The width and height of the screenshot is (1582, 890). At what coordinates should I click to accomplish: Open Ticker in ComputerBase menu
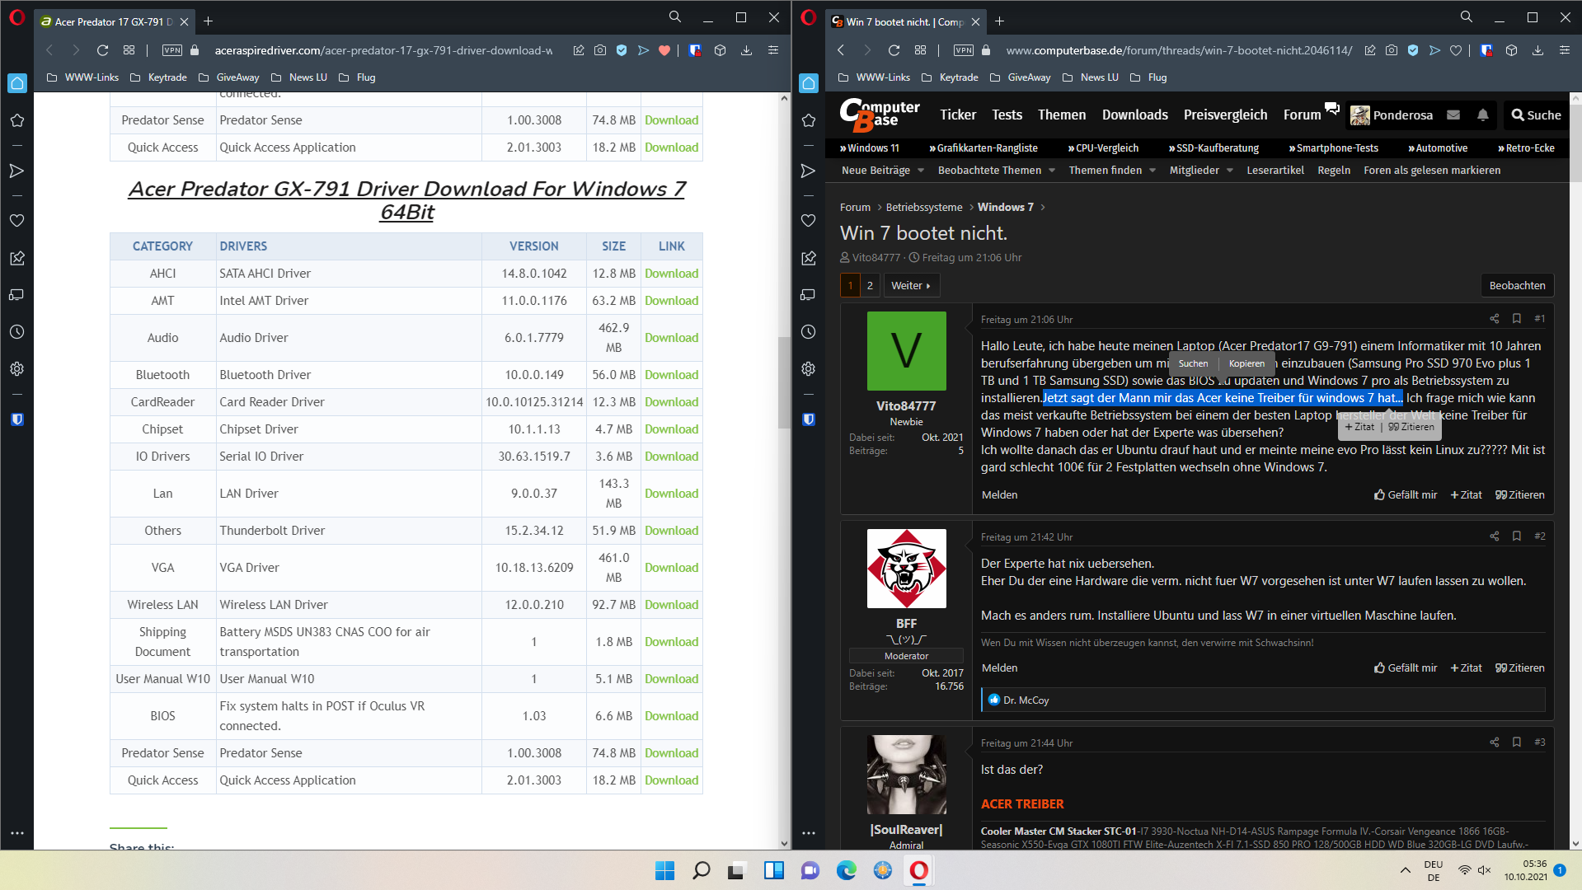[958, 115]
